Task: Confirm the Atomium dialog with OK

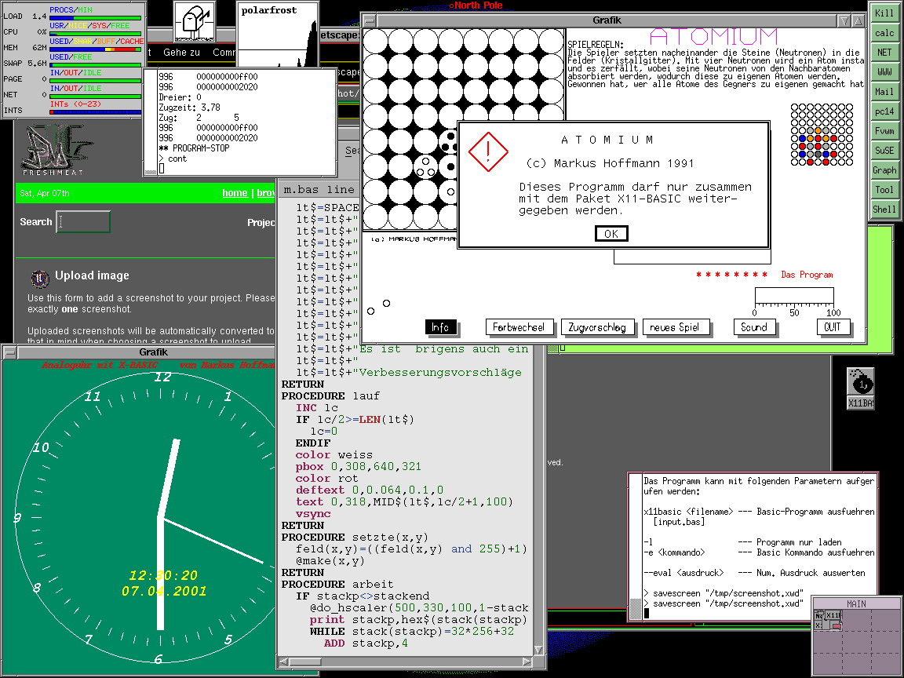Action: tap(611, 234)
